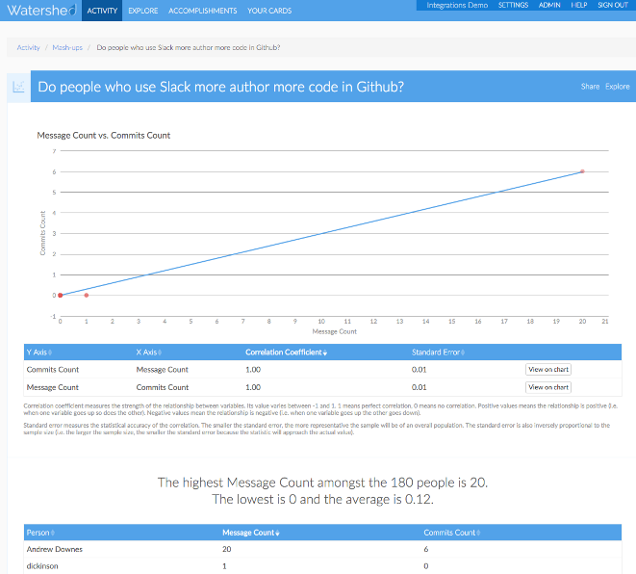Click Explore on the card header
This screenshot has height=574, width=636.
618,86
